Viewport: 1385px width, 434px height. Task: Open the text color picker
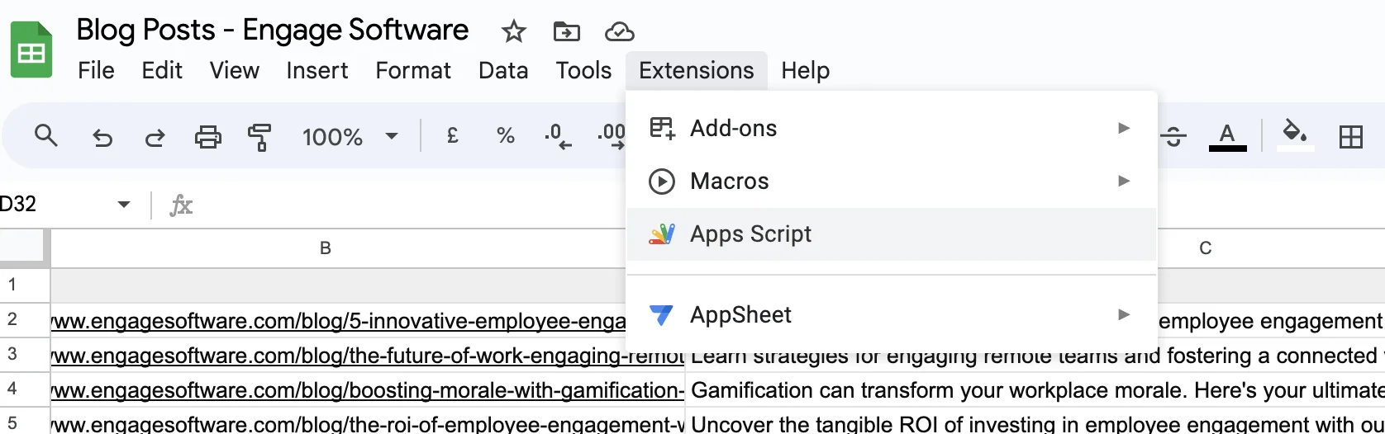point(1227,136)
